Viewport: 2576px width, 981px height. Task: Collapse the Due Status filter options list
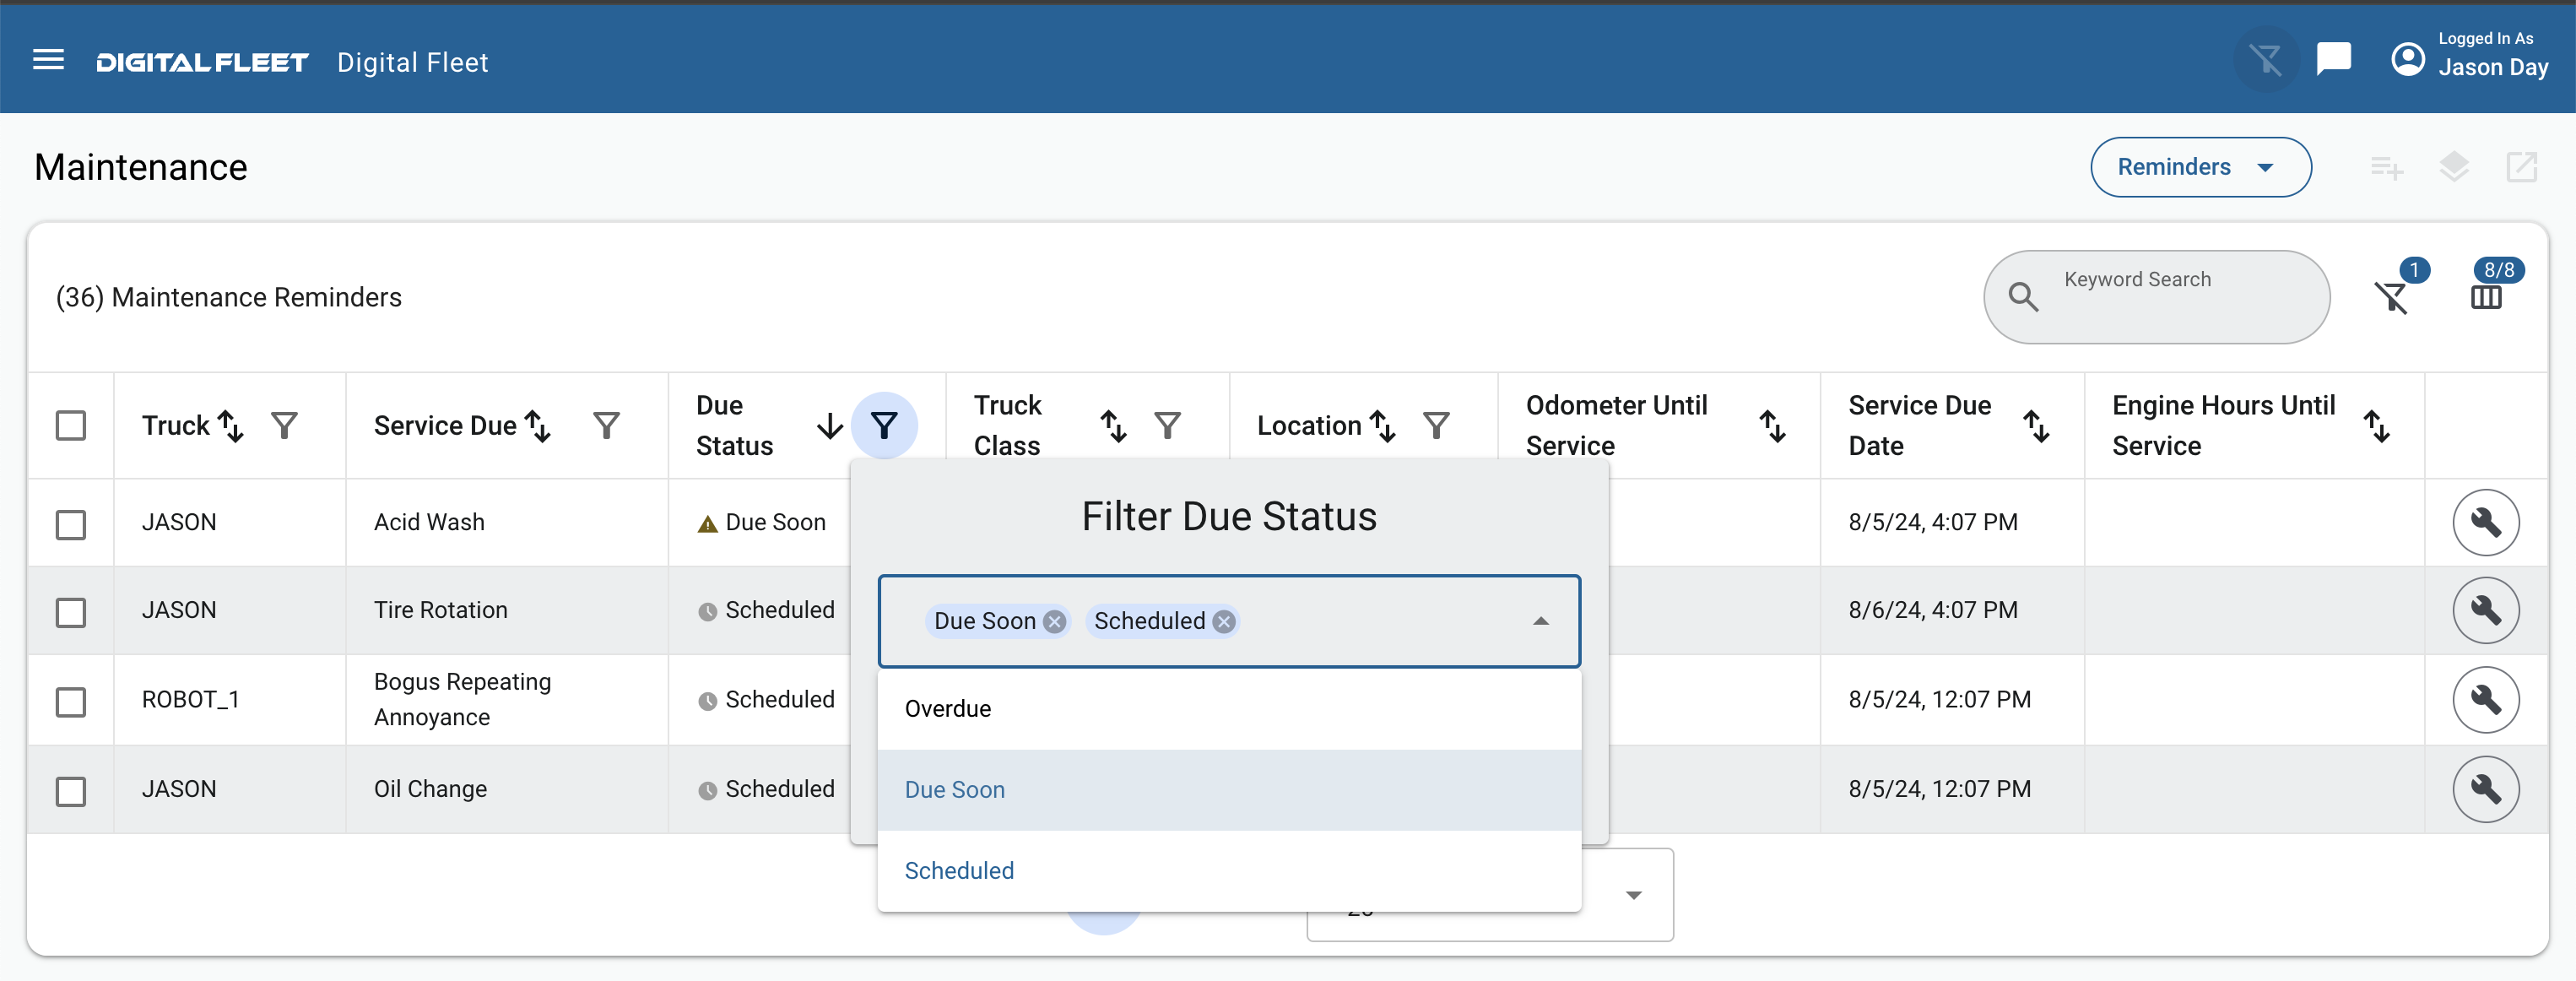[x=1541, y=620]
